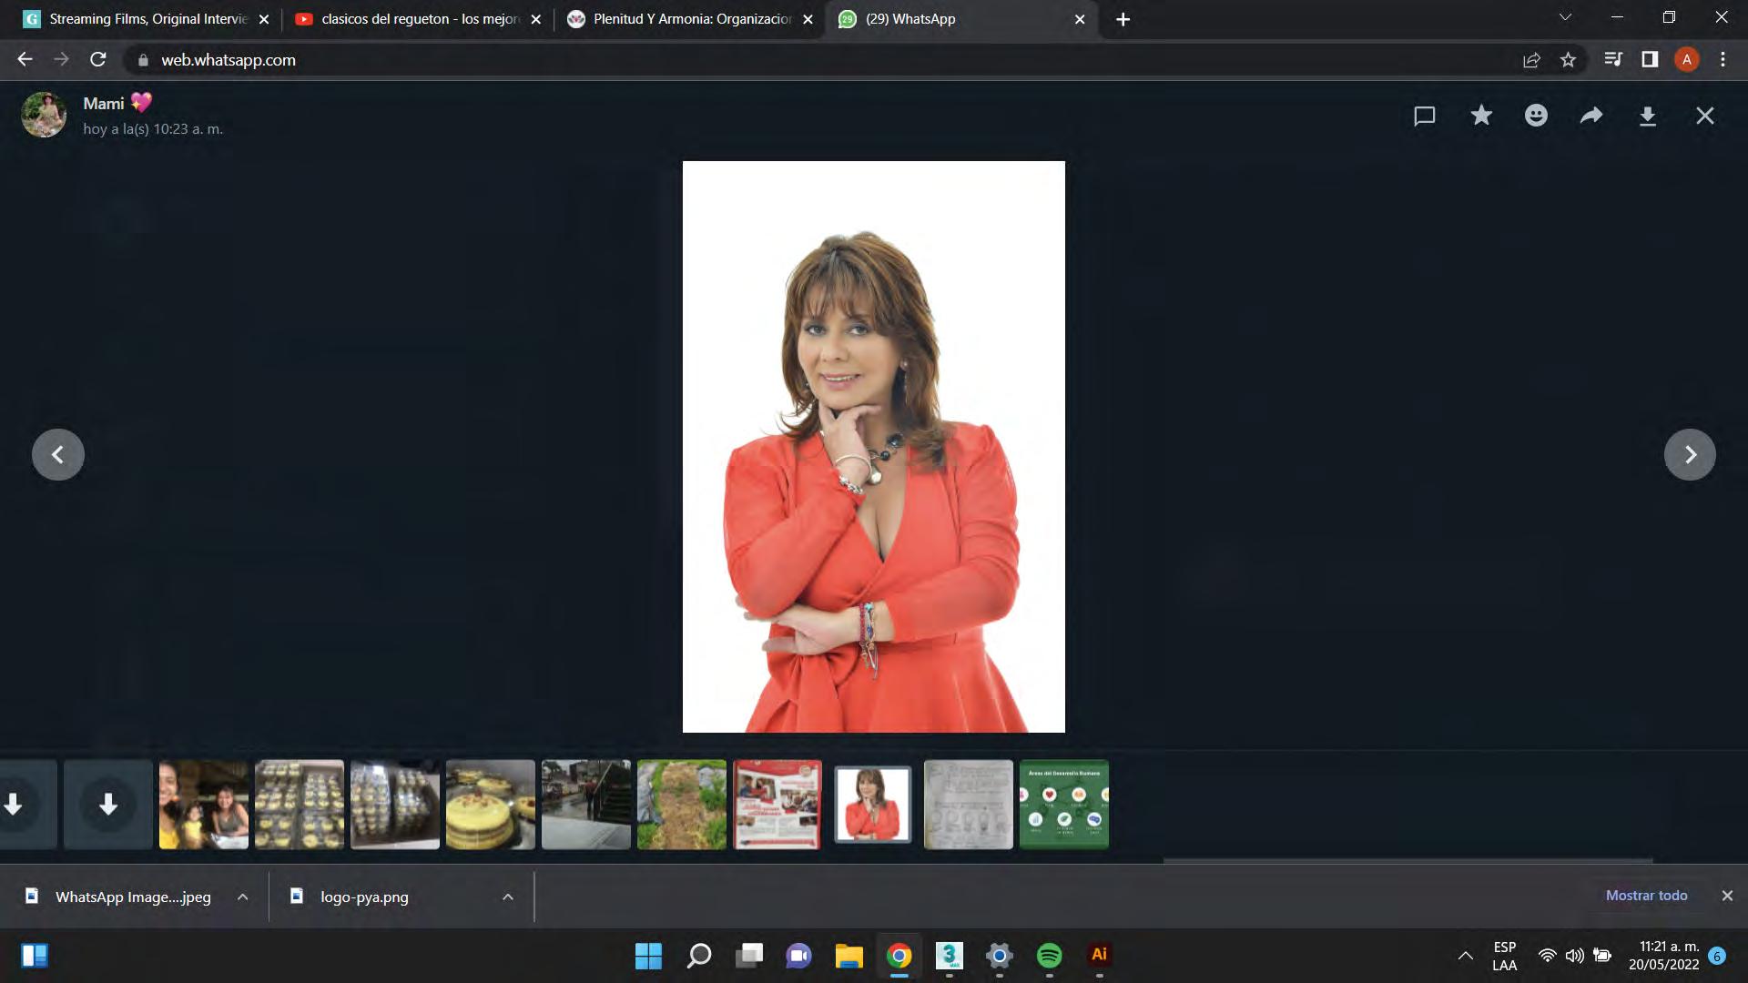Click Mostrar todo downloads link
The height and width of the screenshot is (983, 1748).
point(1646,896)
